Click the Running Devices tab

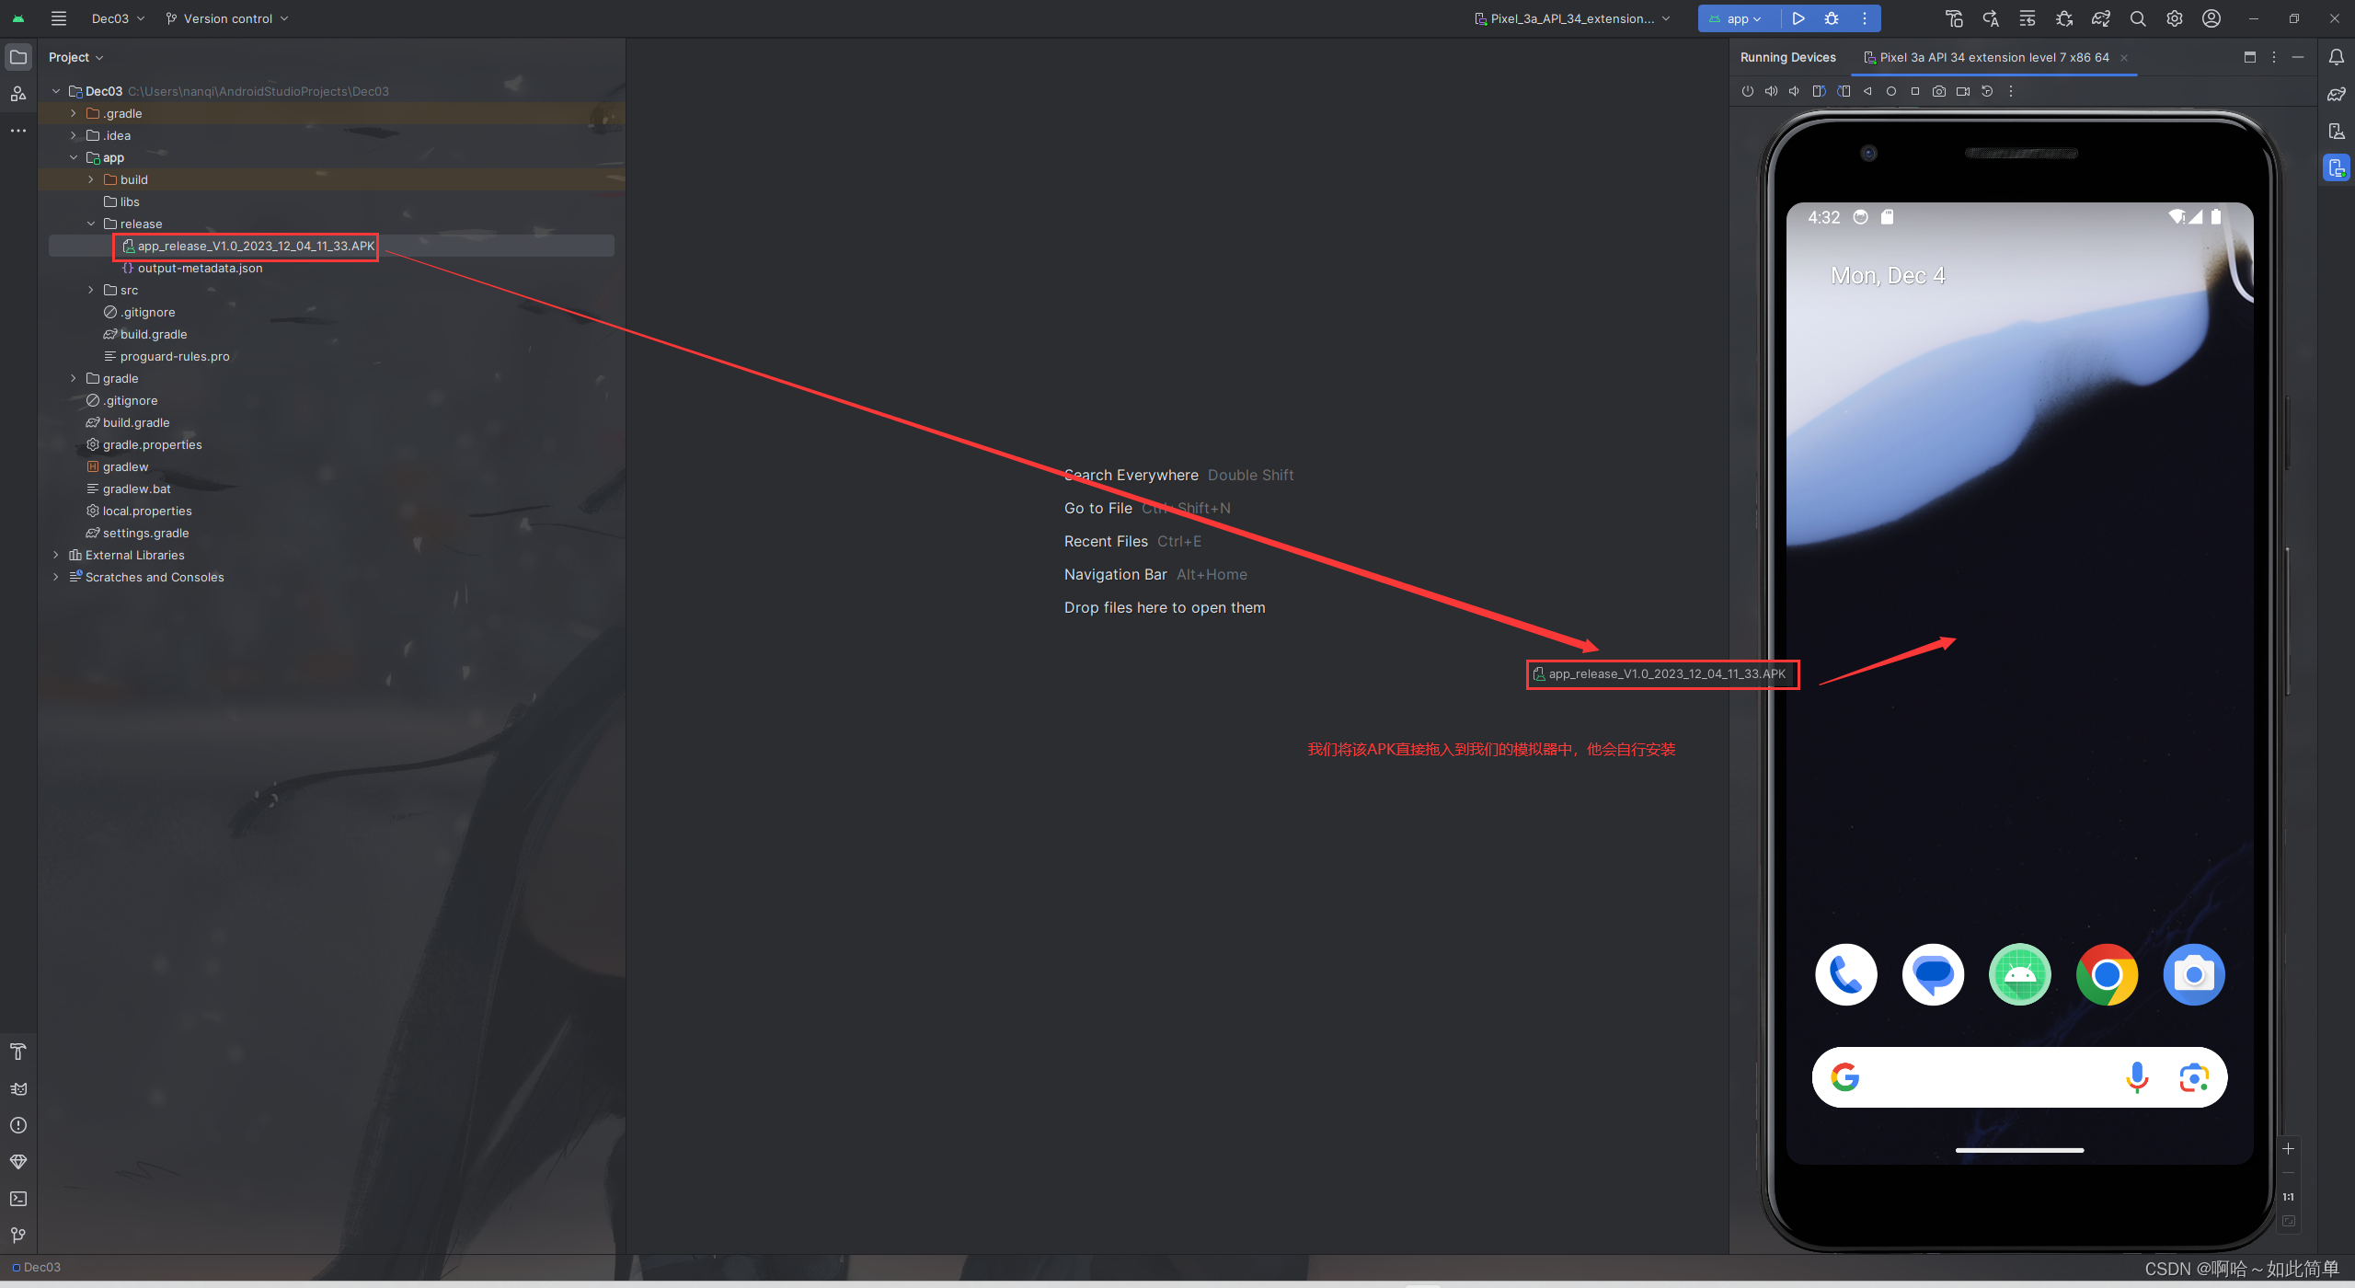point(1787,57)
